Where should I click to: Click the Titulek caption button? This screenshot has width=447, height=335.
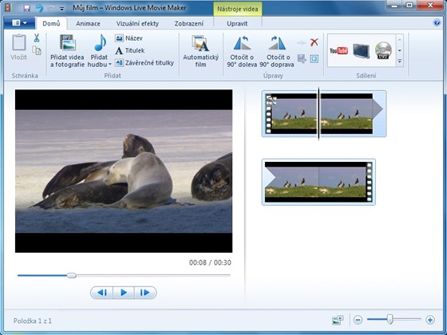tap(130, 50)
